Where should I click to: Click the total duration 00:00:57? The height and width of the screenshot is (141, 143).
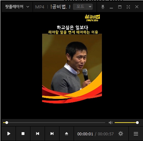point(106,134)
